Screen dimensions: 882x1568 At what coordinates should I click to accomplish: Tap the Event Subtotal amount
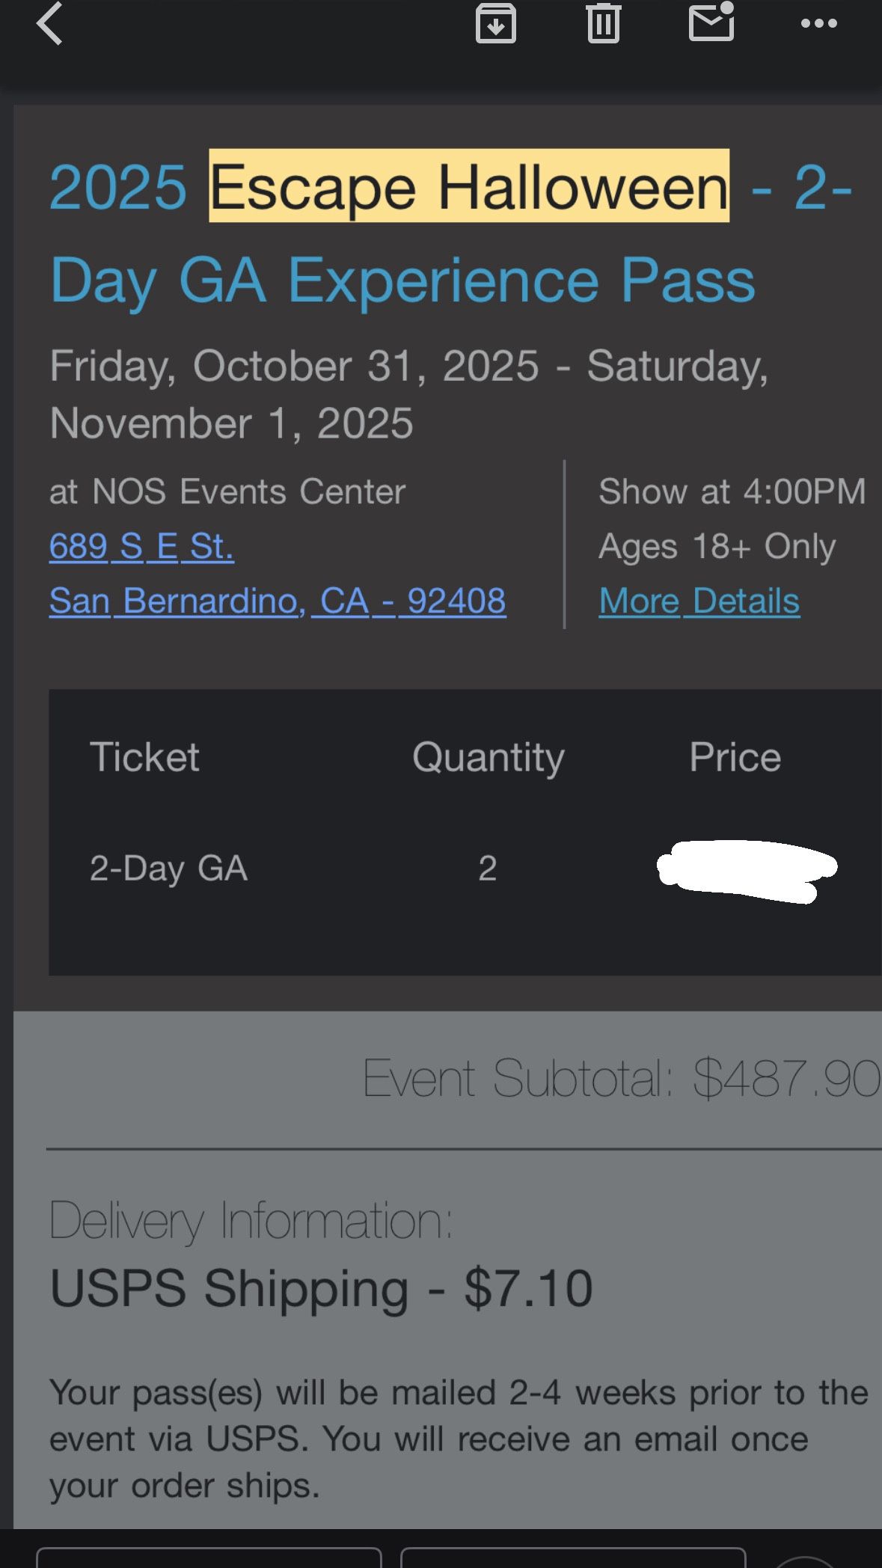click(x=785, y=1078)
